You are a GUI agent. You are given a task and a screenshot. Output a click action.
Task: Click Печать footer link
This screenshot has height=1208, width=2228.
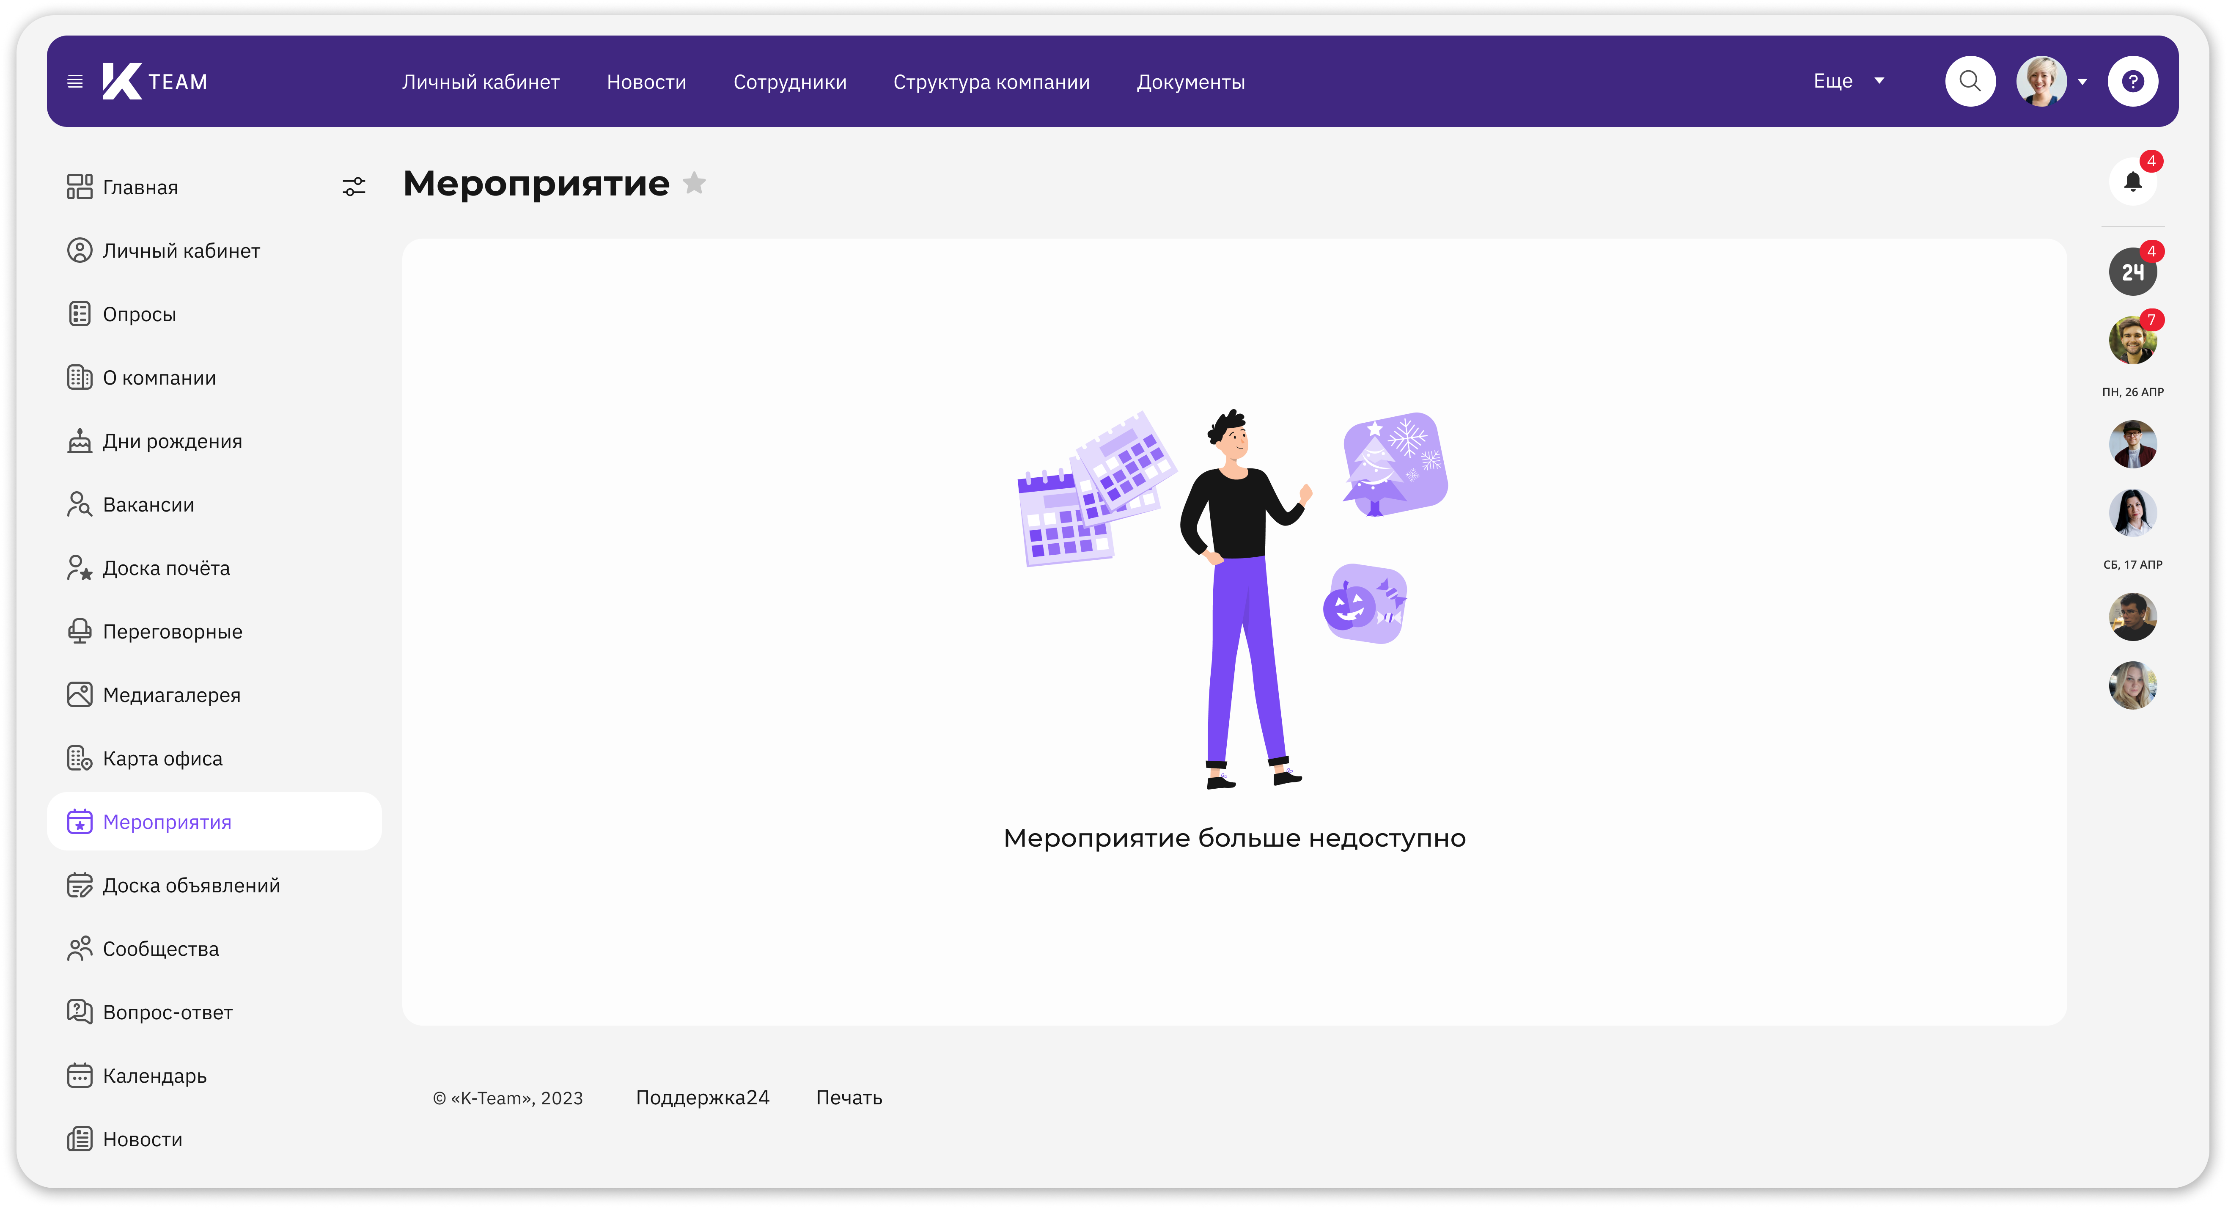849,1097
